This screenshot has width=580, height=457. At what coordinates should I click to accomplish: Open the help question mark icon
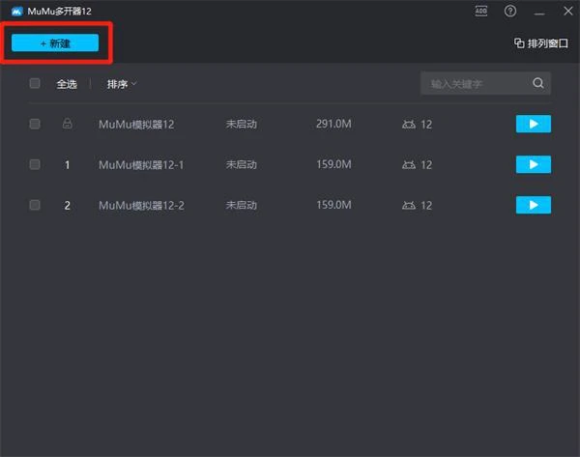pos(510,11)
